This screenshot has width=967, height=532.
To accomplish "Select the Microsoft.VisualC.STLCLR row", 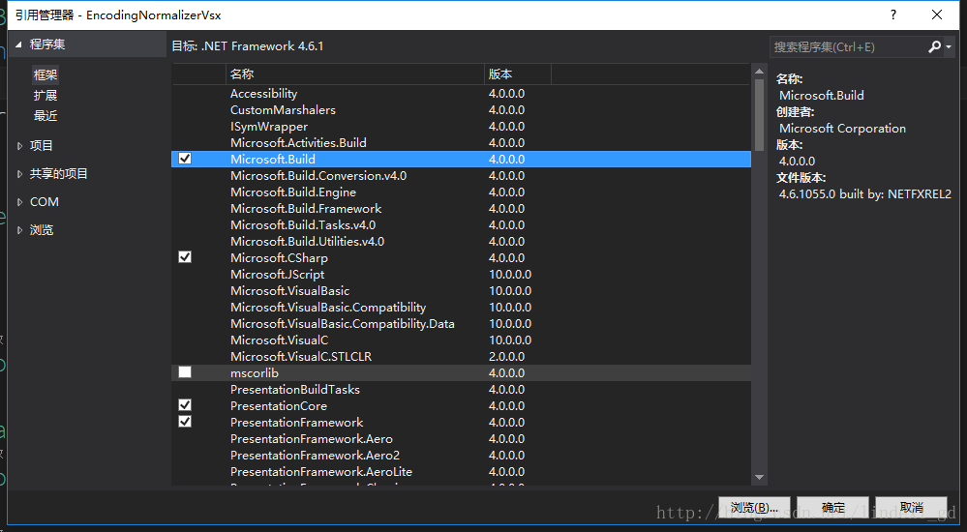I will [x=462, y=356].
